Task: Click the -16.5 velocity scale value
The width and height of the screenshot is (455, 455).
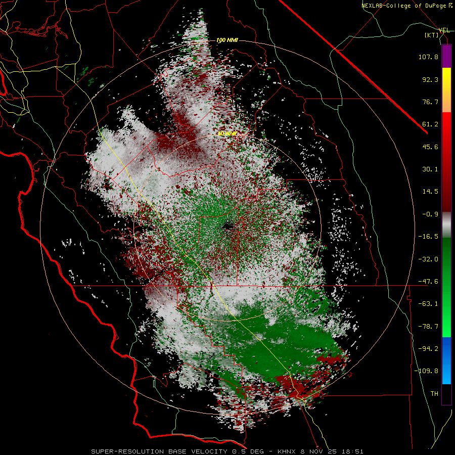Action: [428, 237]
